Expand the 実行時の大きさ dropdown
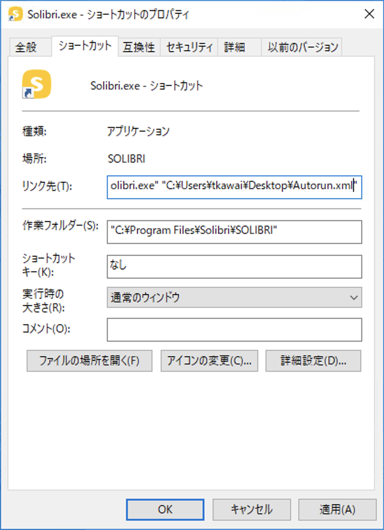Screen dimensions: 384x530 coord(234,297)
